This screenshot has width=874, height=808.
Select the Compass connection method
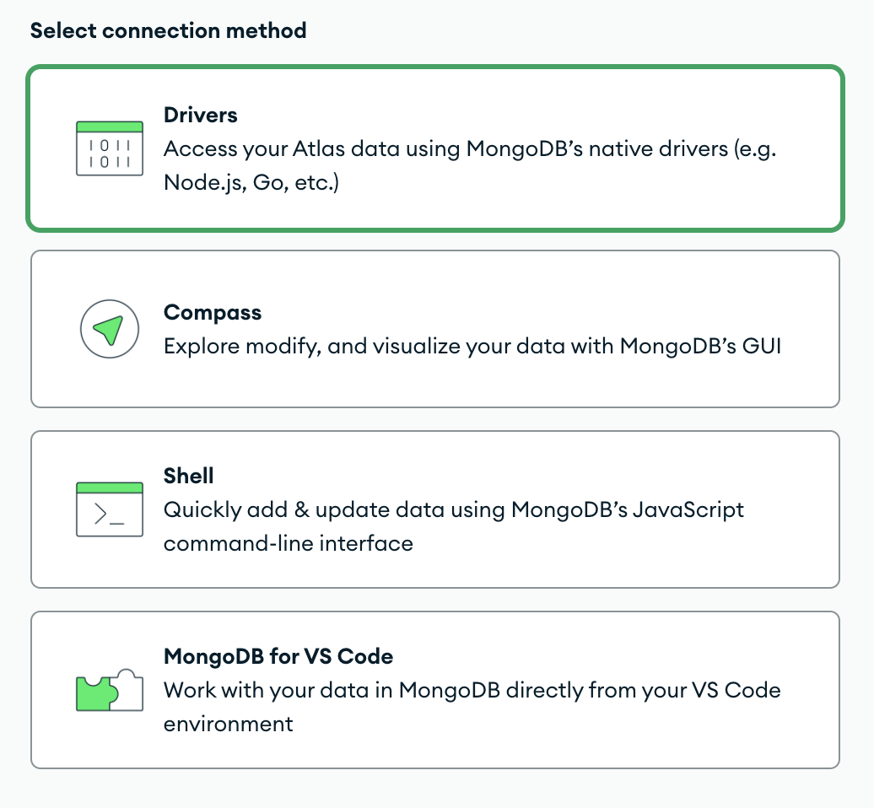(x=437, y=329)
